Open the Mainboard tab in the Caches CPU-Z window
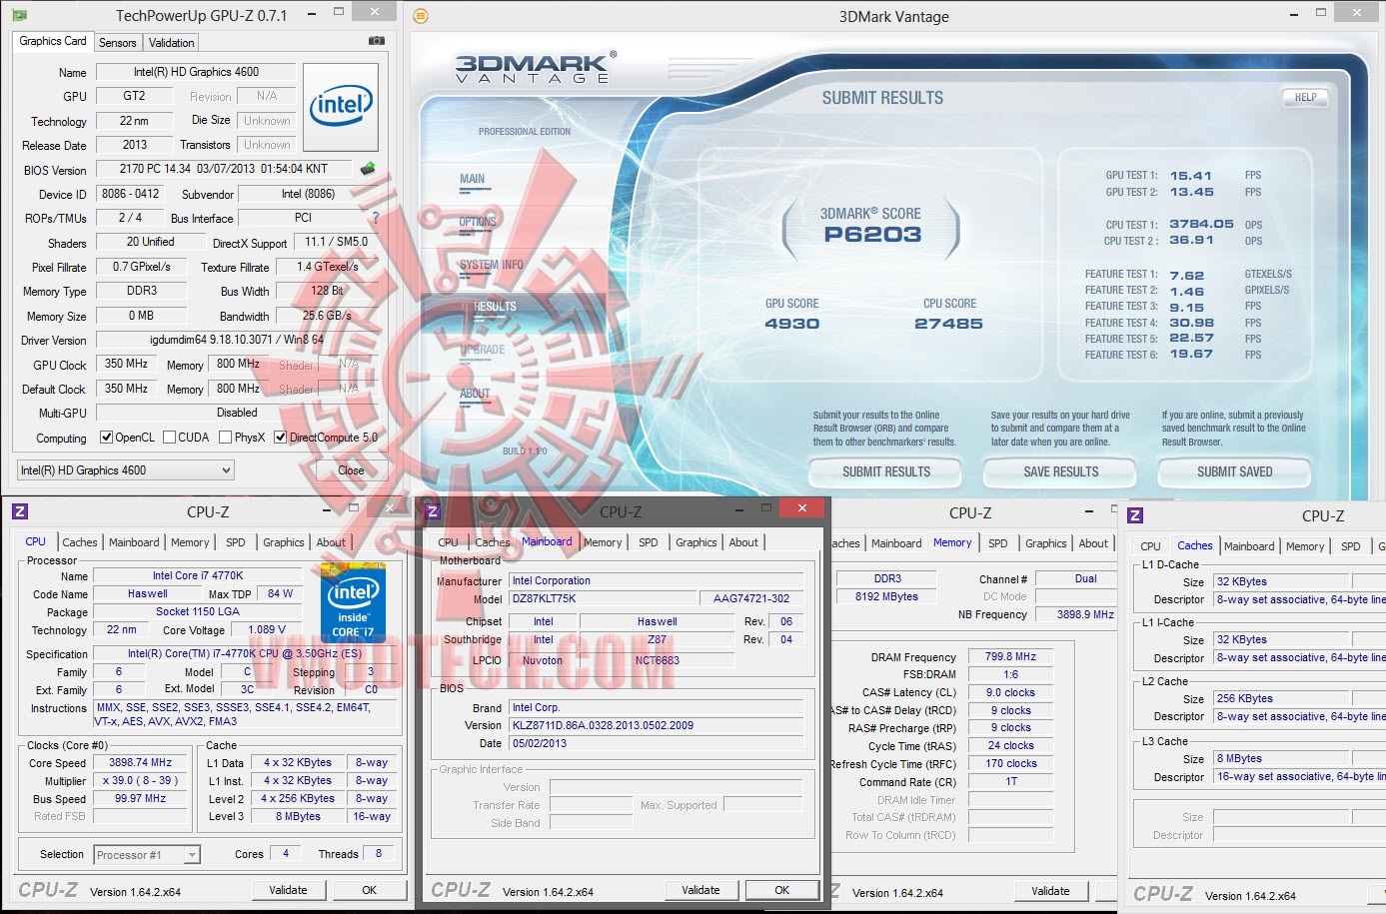Viewport: 1386px width, 914px height. coord(1249,546)
